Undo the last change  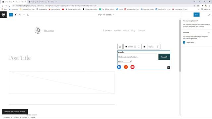click(x=20, y=15)
